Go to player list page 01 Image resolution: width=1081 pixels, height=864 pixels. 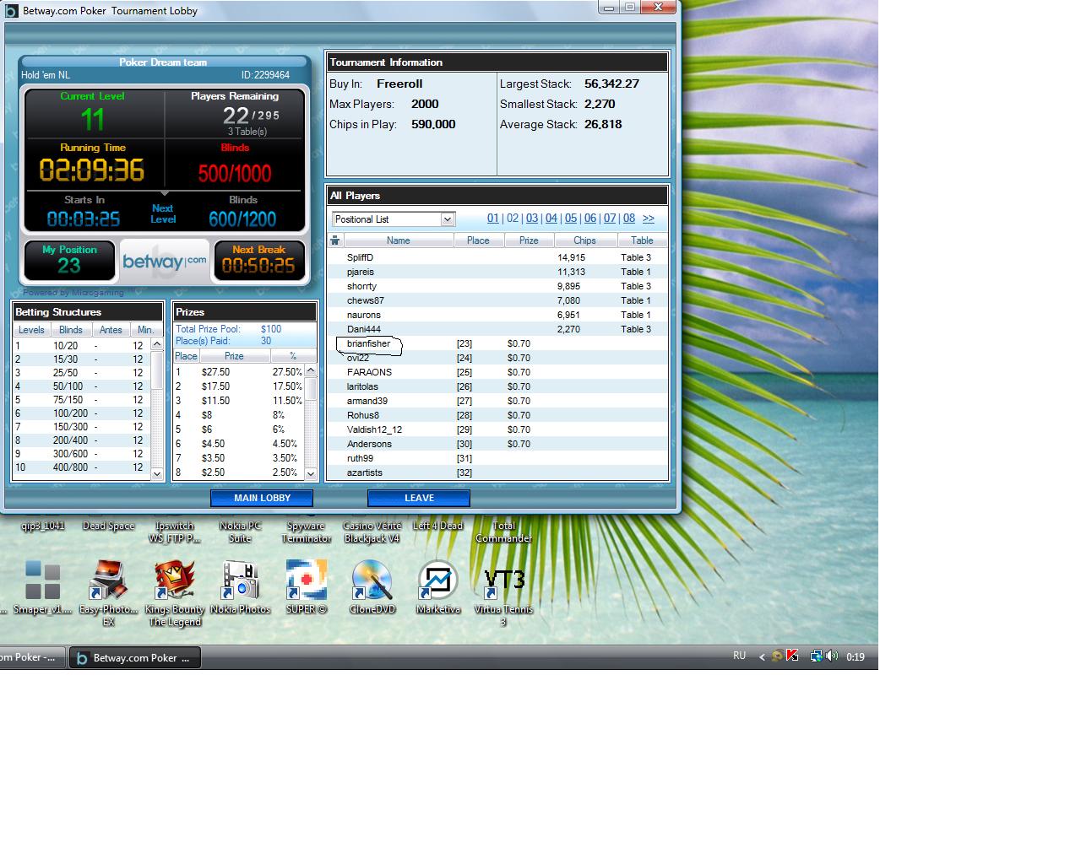[493, 219]
